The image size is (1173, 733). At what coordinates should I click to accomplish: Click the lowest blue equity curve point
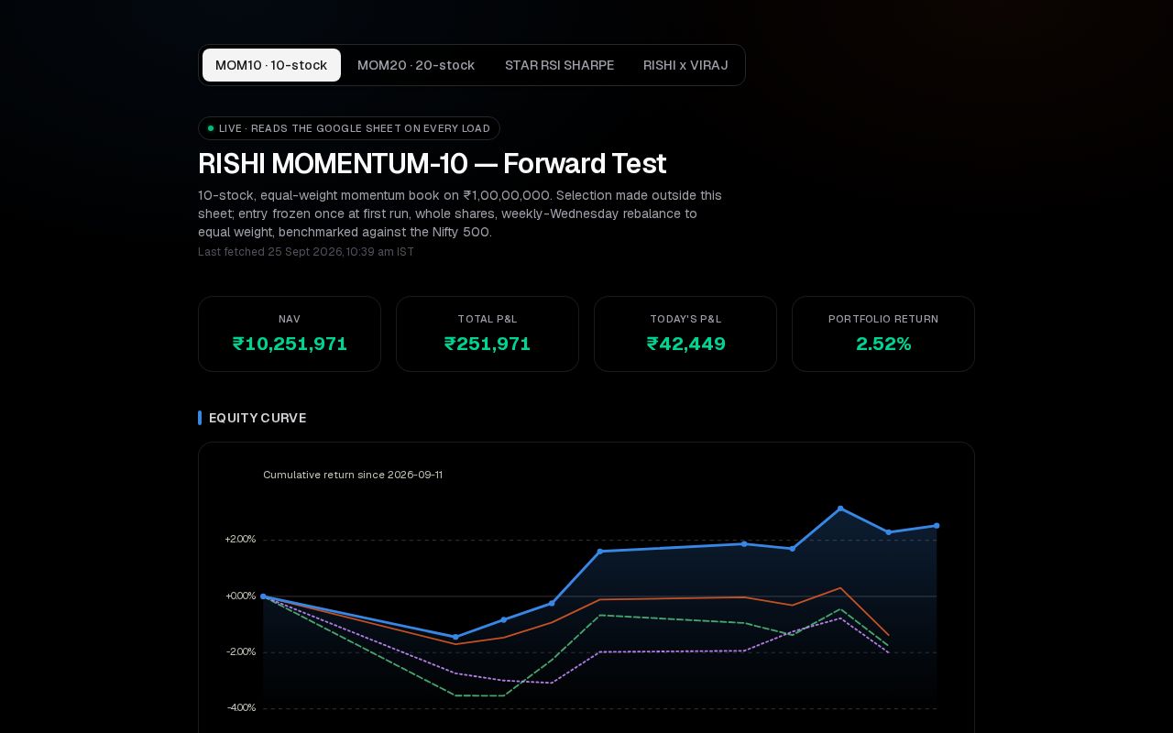point(455,637)
